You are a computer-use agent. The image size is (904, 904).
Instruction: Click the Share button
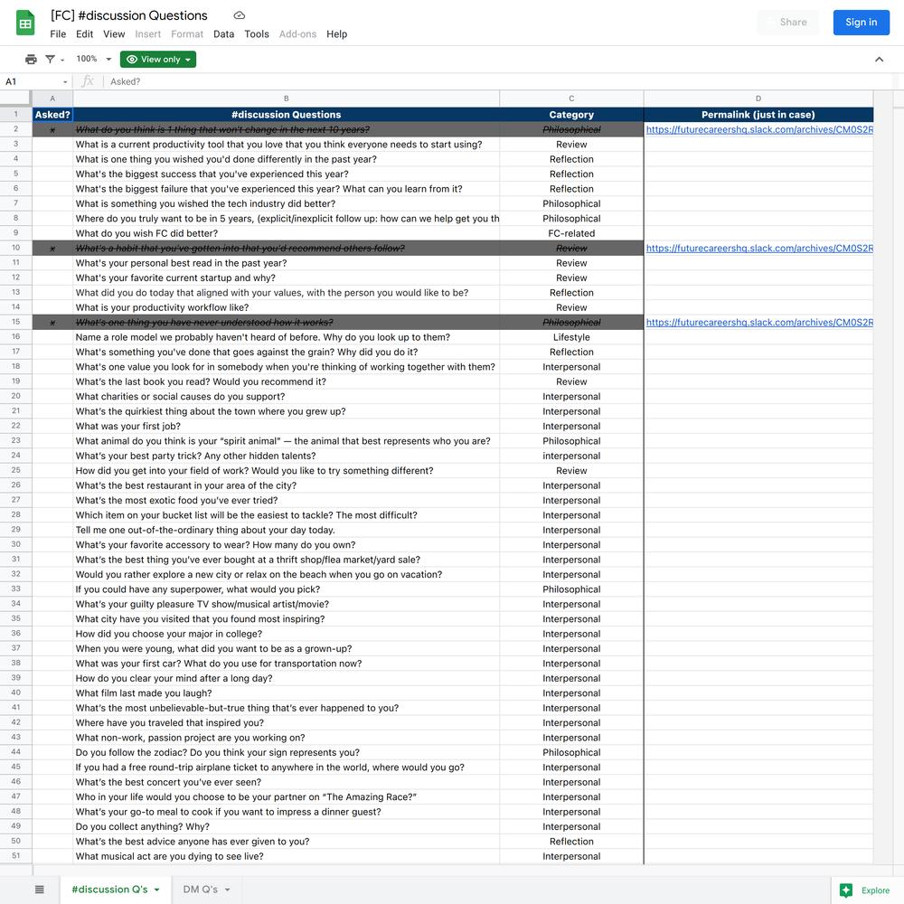tap(788, 22)
